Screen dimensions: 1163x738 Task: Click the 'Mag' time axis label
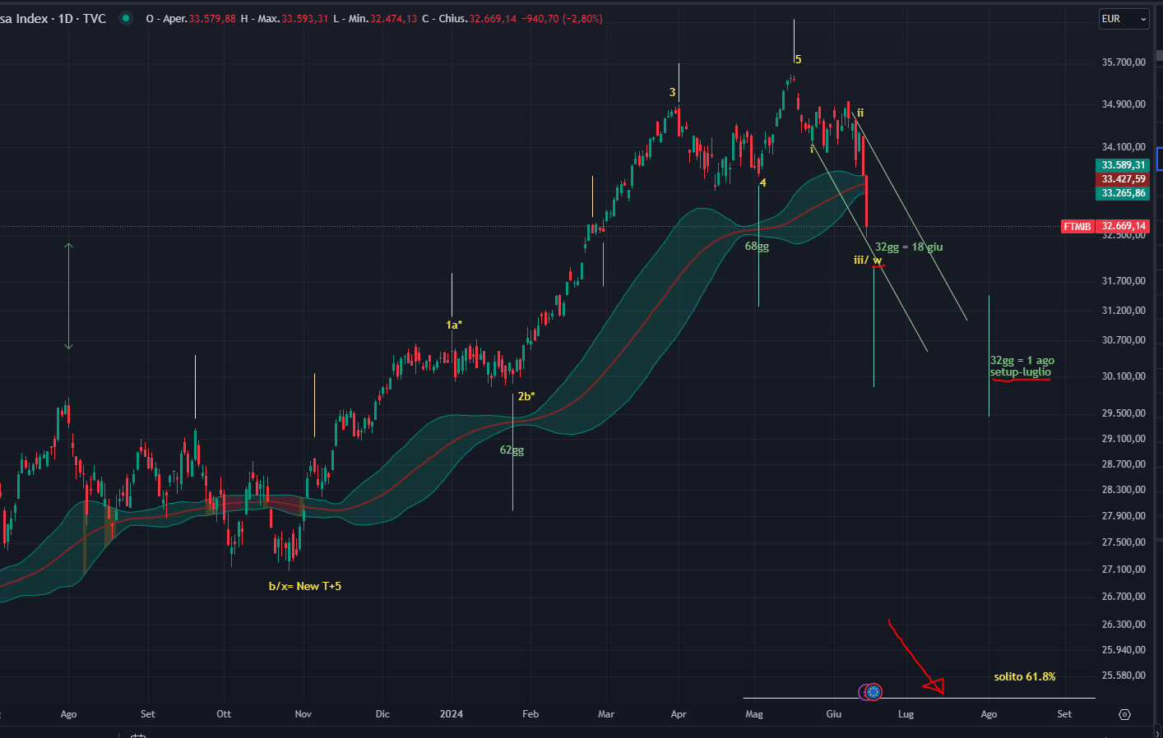(x=754, y=714)
